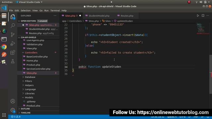Screen dimensions: 212x119
Task: Open the Run and Debug view
Action: (x=13, y=44)
